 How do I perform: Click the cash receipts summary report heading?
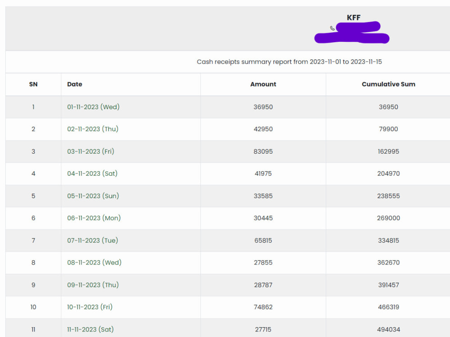[289, 62]
